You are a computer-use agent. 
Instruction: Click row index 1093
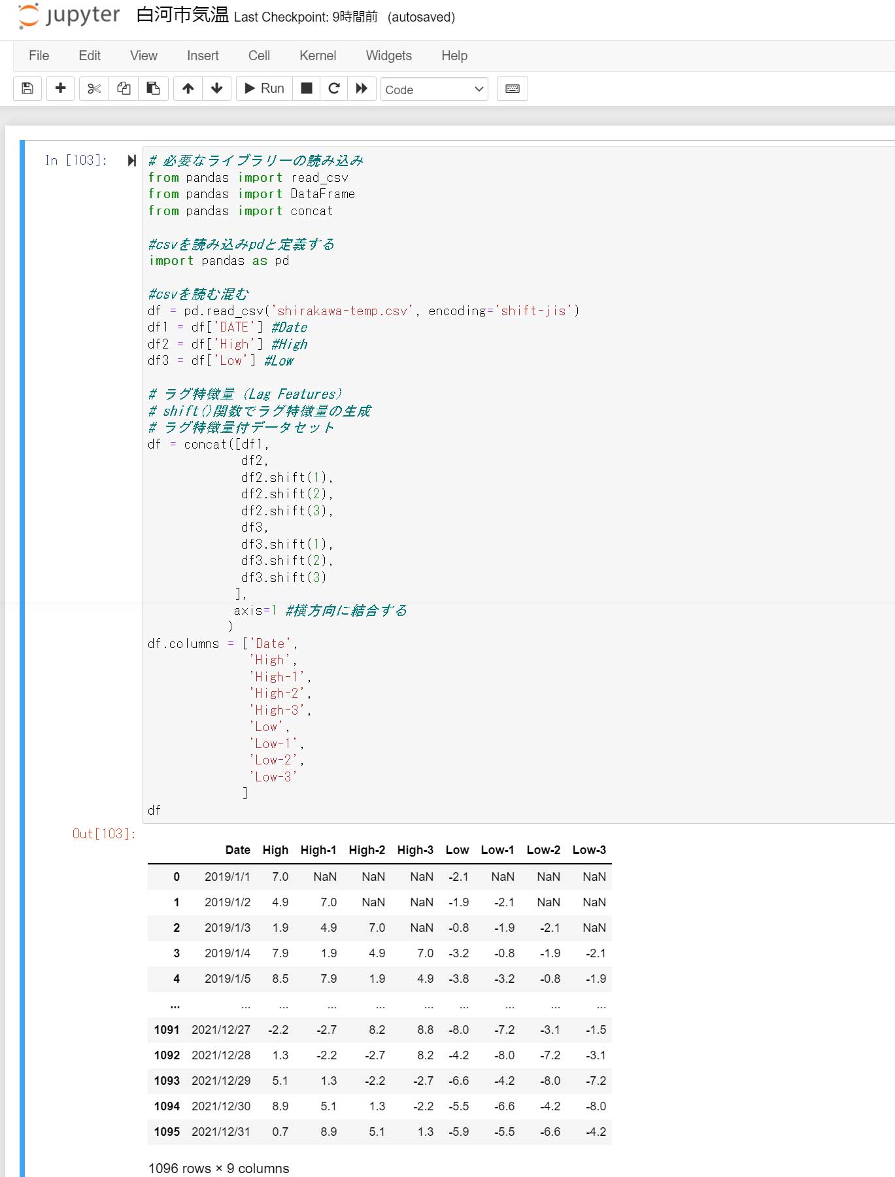pos(167,1081)
